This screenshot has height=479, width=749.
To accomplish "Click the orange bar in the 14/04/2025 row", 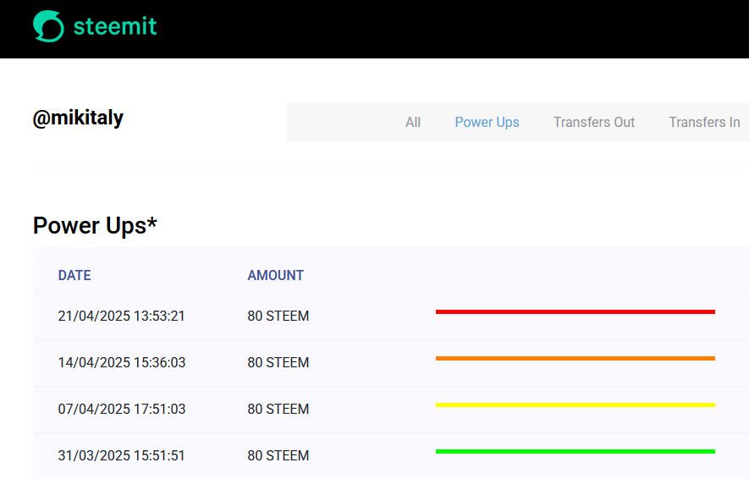I will tap(576, 358).
